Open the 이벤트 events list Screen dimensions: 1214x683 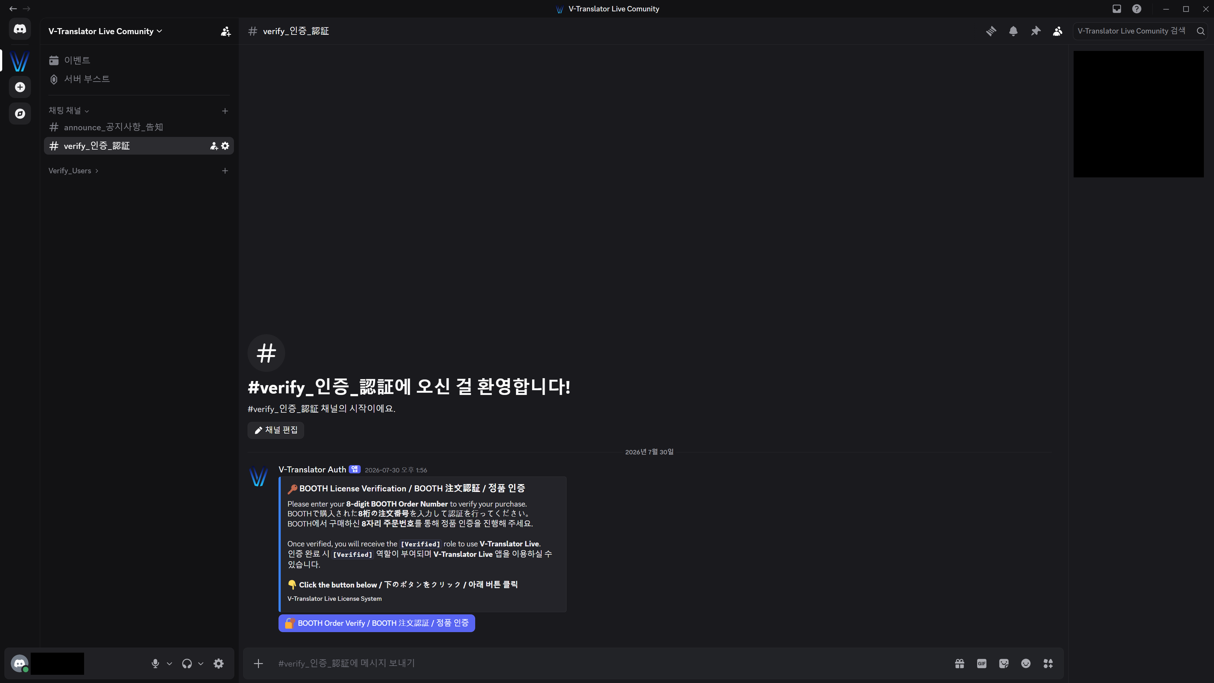click(139, 60)
